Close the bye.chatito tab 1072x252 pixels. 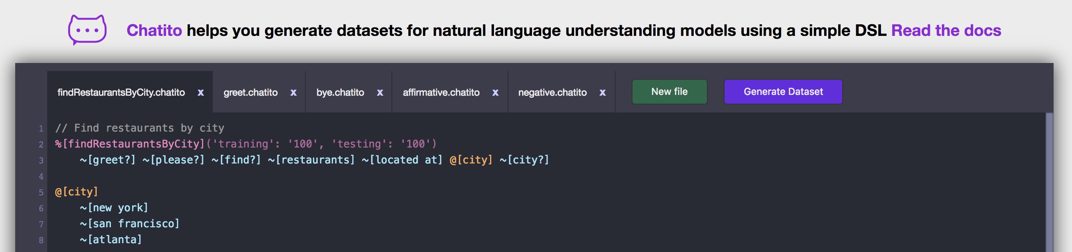point(380,93)
